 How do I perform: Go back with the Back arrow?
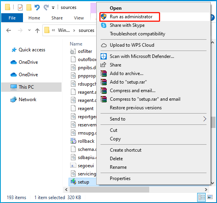[9, 30]
